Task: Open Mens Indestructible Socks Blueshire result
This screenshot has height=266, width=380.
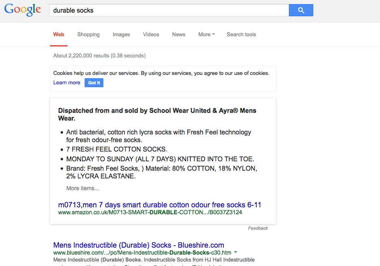Action: tap(139, 245)
